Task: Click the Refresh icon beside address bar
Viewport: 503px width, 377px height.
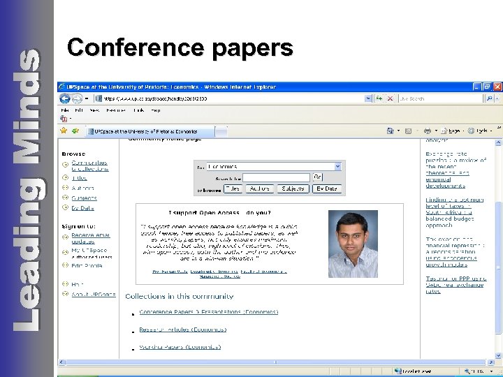Action: (x=379, y=98)
